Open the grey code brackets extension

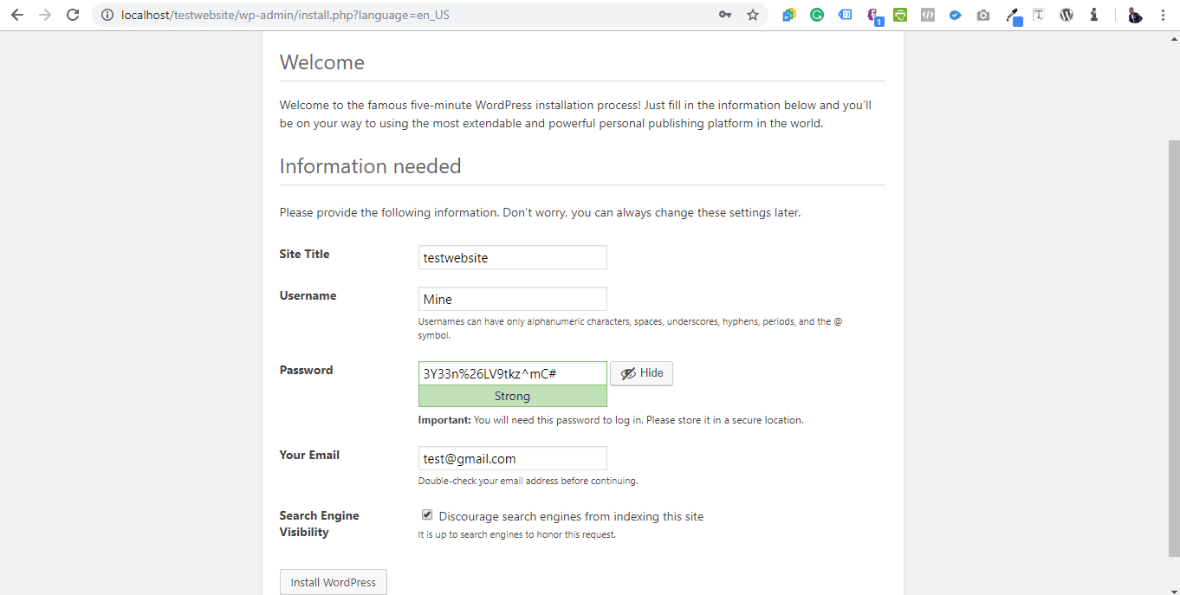[x=927, y=15]
